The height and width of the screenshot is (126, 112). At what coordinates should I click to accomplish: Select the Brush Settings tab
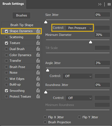pos(13,4)
